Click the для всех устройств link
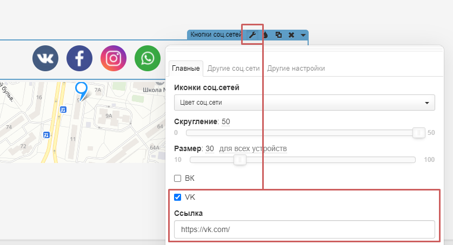The height and width of the screenshot is (245, 453). [253, 148]
